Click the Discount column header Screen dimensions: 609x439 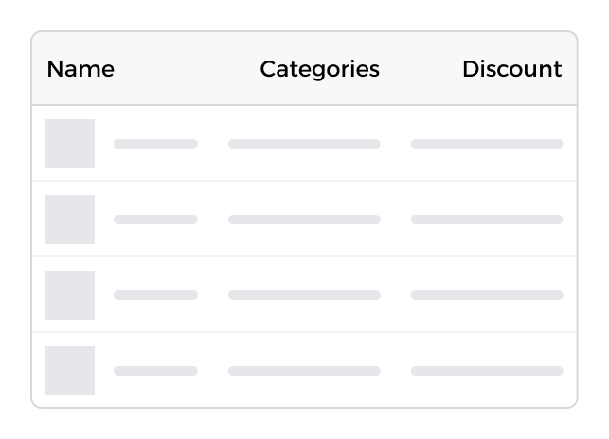511,69
